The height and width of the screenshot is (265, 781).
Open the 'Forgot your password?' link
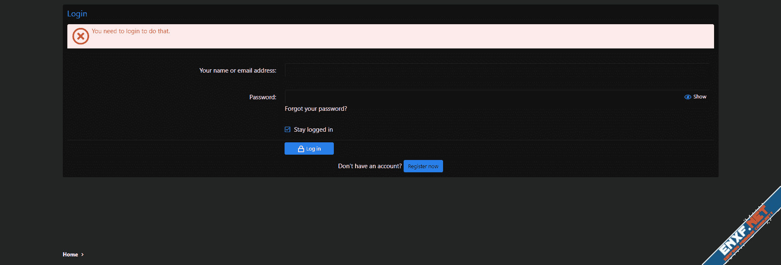pyautogui.click(x=316, y=109)
